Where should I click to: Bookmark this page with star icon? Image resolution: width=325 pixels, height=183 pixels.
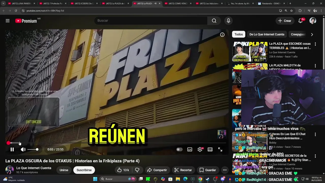[291, 11]
